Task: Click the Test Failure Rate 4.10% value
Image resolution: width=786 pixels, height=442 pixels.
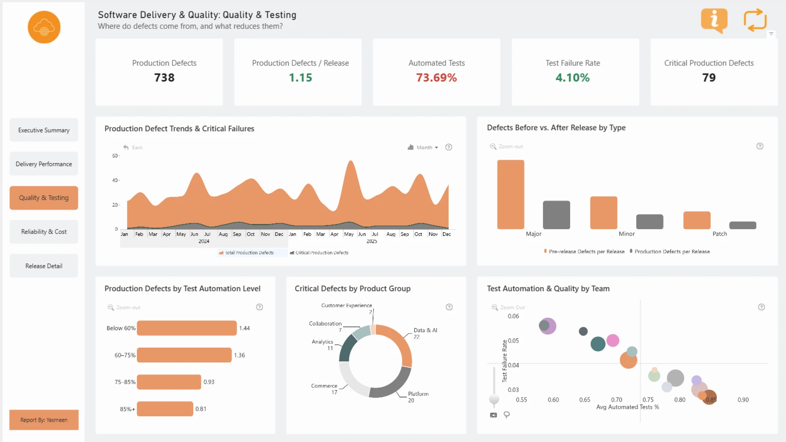Action: tap(572, 78)
